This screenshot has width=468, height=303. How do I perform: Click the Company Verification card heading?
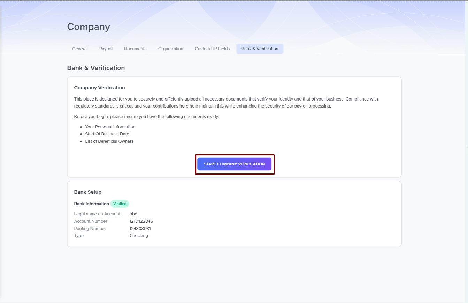(x=99, y=88)
